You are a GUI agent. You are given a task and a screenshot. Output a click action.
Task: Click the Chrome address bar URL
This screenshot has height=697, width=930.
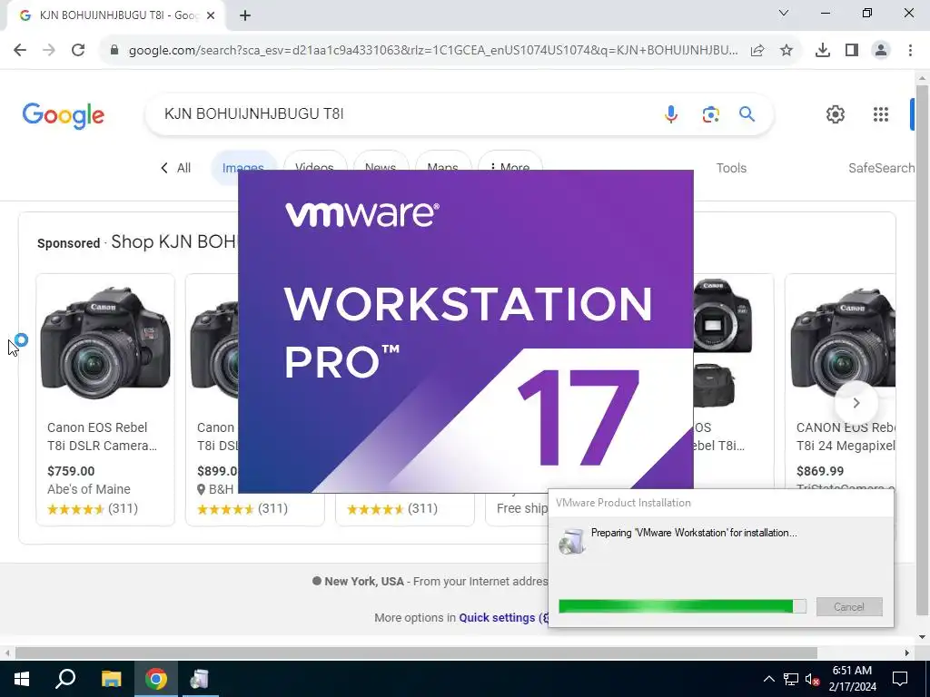[x=433, y=51]
